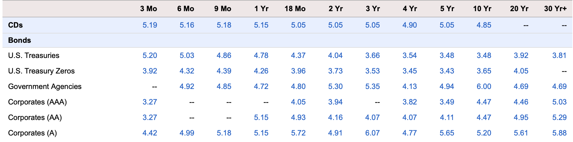
Task: Select Treasury Zeros 20 Yr yield 4.05
Action: coord(521,71)
